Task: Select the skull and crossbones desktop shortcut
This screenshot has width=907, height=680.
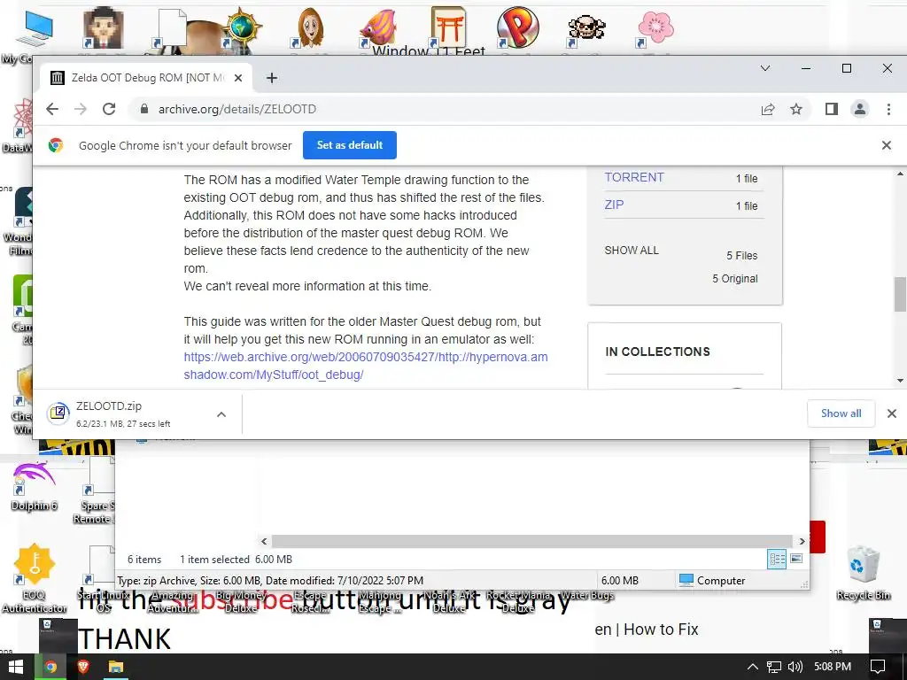Action: [x=586, y=29]
